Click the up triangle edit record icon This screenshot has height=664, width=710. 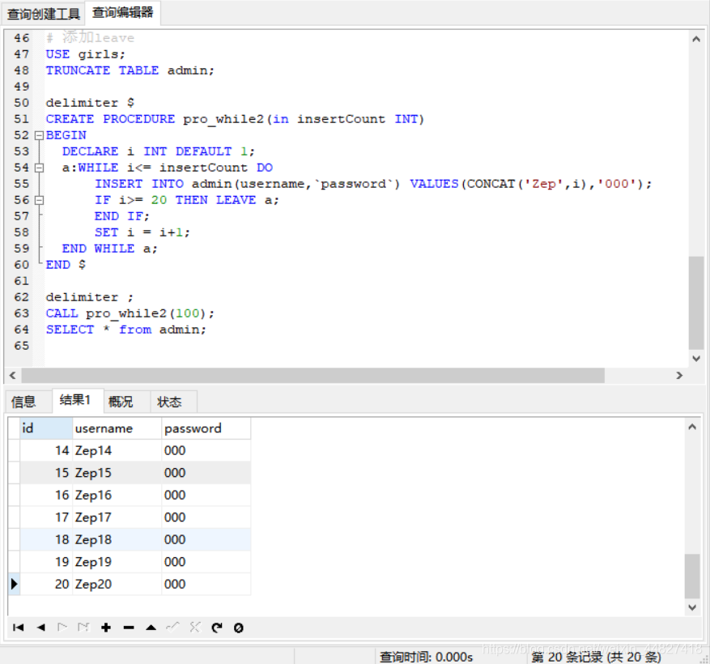pos(151,628)
